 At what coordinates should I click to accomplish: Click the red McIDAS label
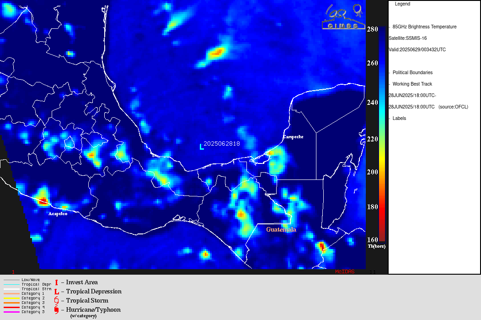click(345, 271)
